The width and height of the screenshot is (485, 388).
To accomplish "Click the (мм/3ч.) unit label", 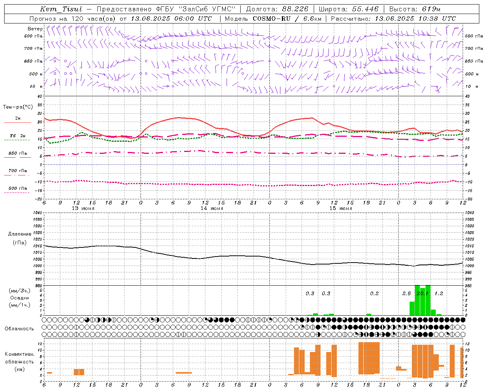I will tap(20, 291).
